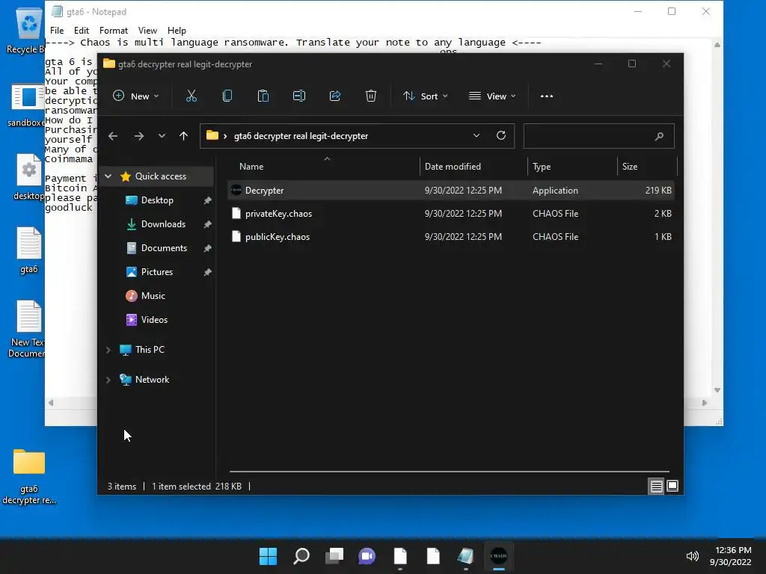Open the Help menu in Notepad
766x574 pixels.
[177, 30]
